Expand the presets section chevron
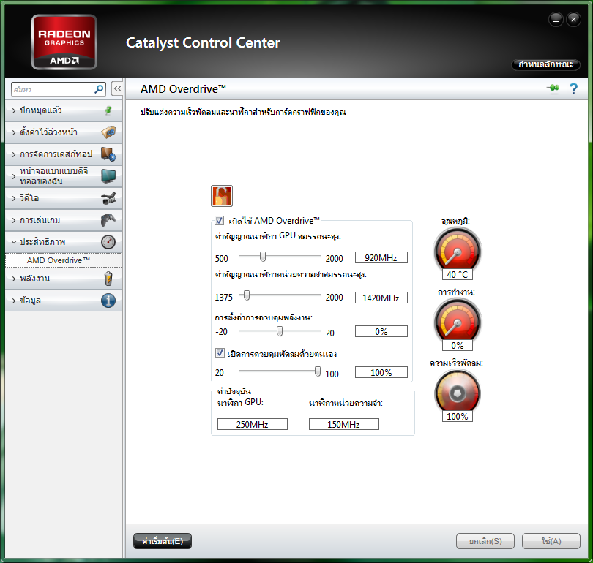 pyautogui.click(x=14, y=132)
